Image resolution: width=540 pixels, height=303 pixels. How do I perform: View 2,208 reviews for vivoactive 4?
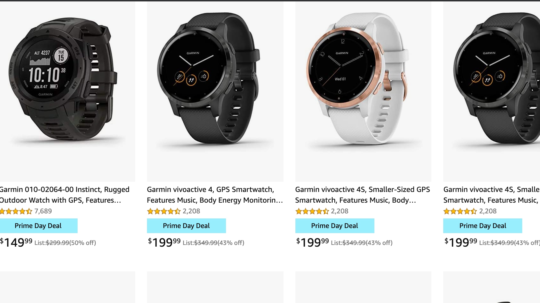pyautogui.click(x=191, y=211)
